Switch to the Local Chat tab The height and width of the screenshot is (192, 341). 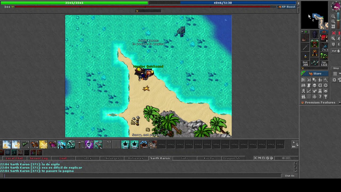tap(14, 158)
